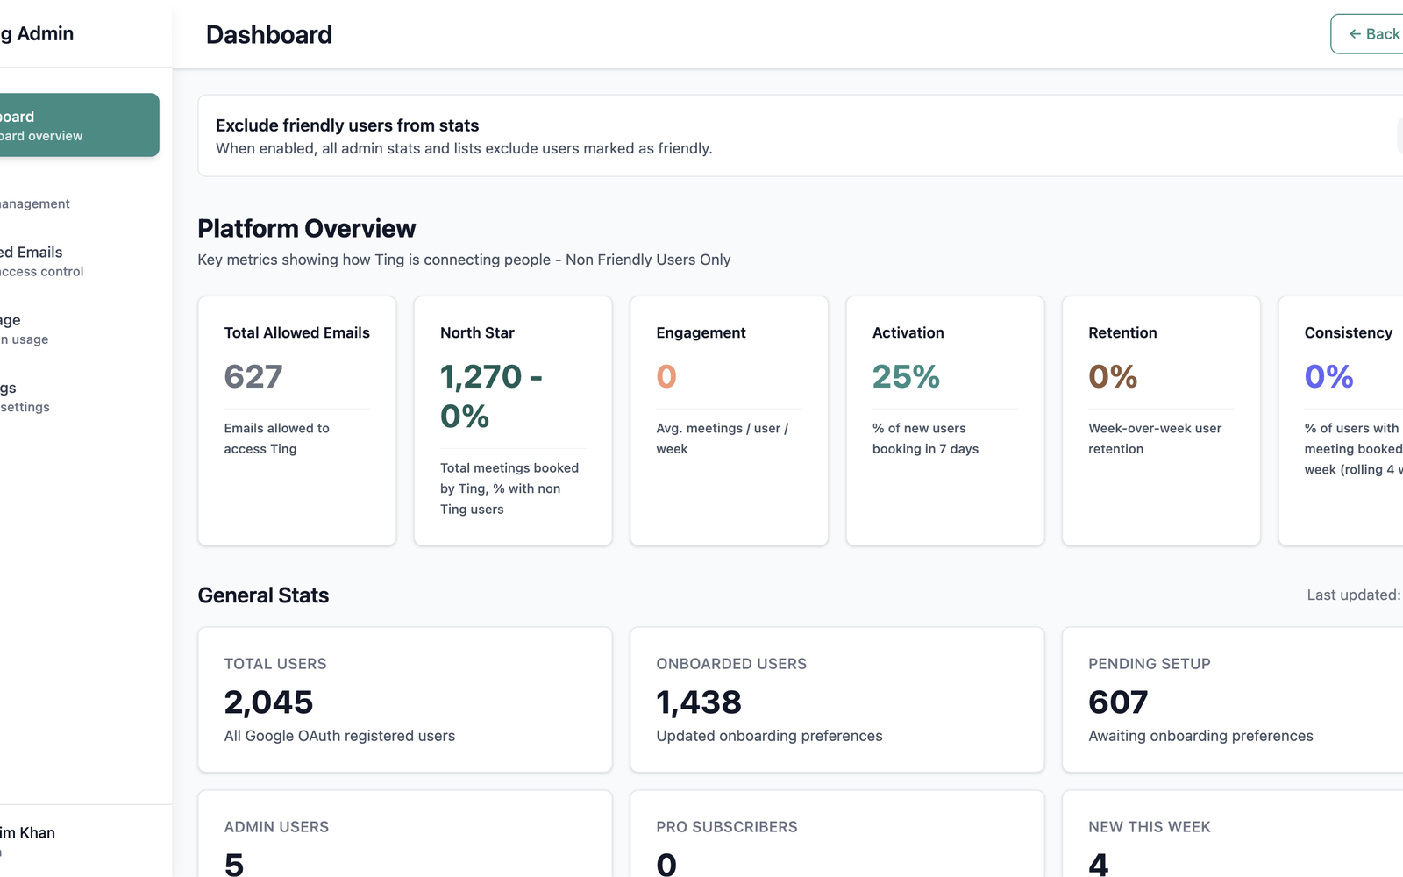Click the 'Week-over-week user retention' caption
The height and width of the screenshot is (877, 1403).
(x=1155, y=438)
